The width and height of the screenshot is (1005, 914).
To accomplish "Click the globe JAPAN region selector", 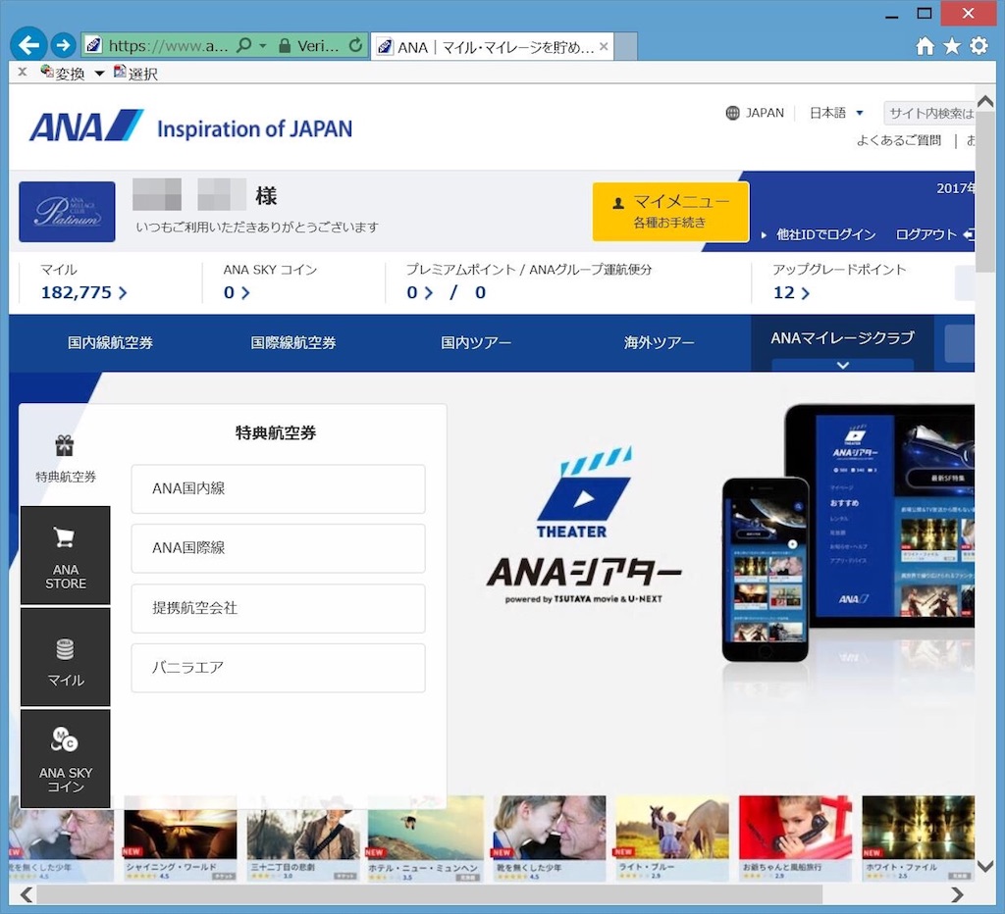I will (x=755, y=113).
